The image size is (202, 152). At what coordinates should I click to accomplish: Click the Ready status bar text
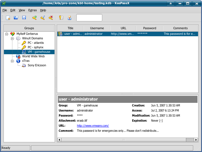tap(6, 148)
